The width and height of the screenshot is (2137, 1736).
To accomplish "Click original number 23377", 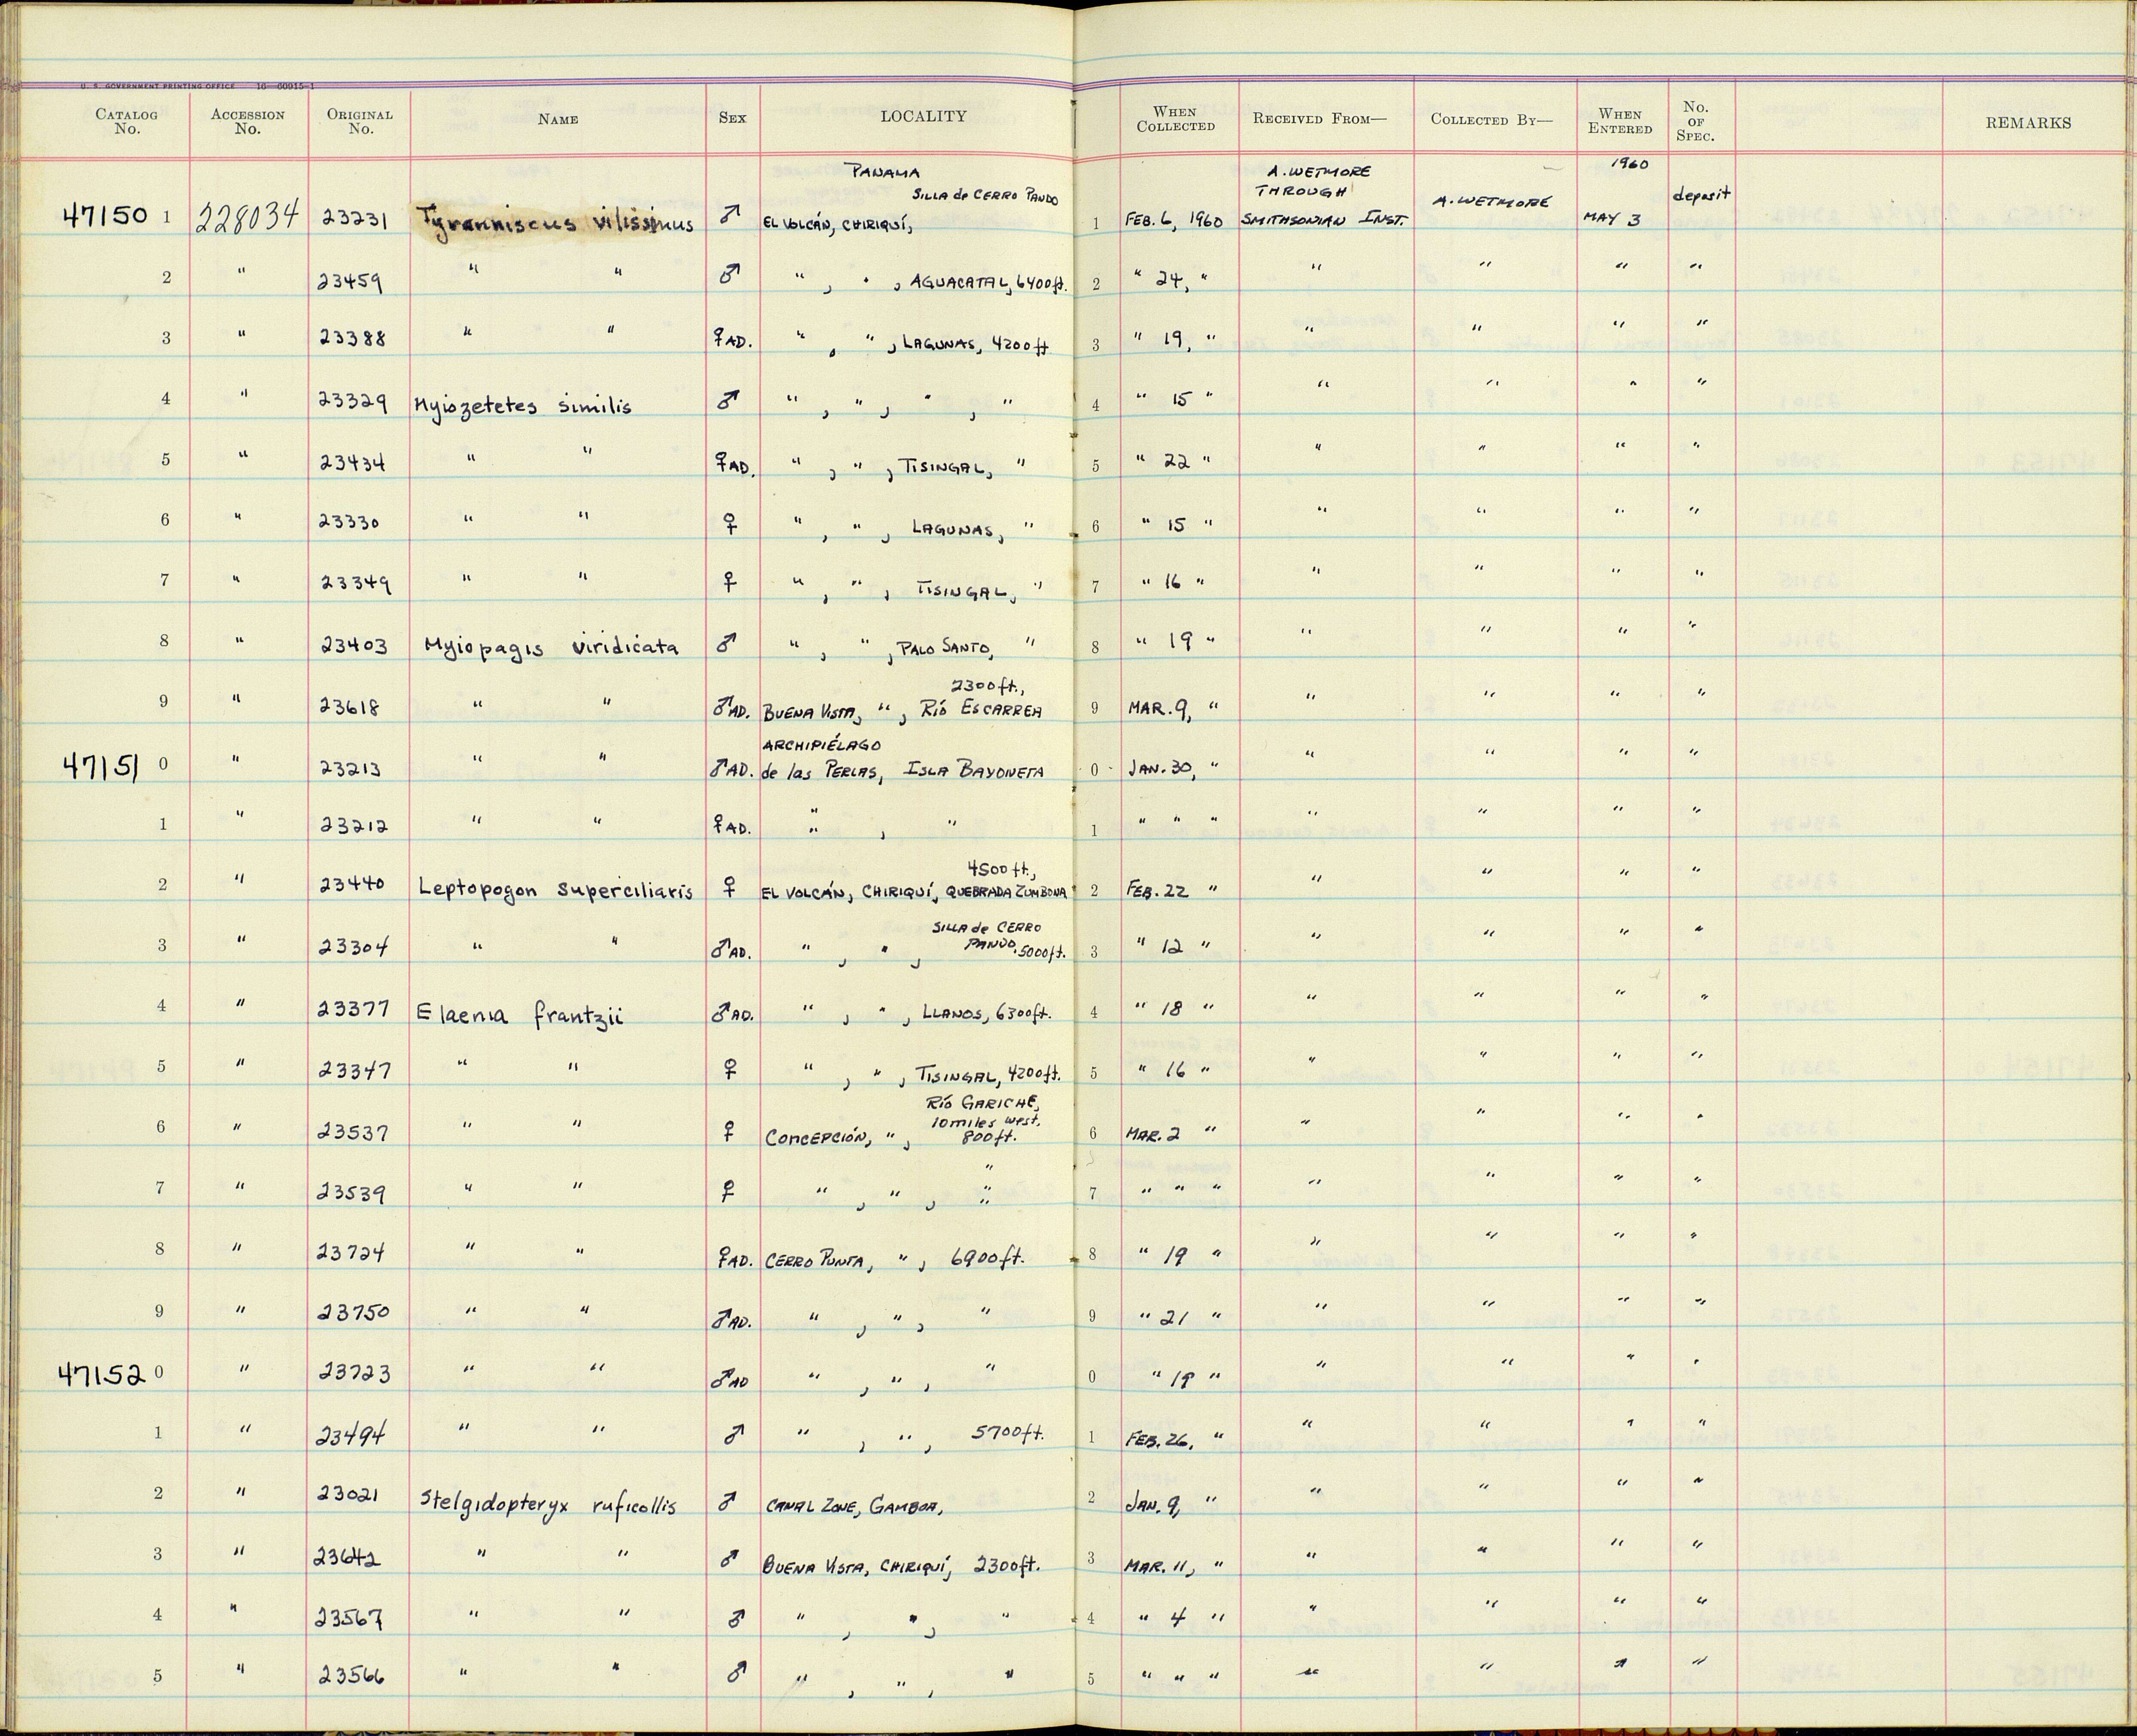I will [x=353, y=1009].
